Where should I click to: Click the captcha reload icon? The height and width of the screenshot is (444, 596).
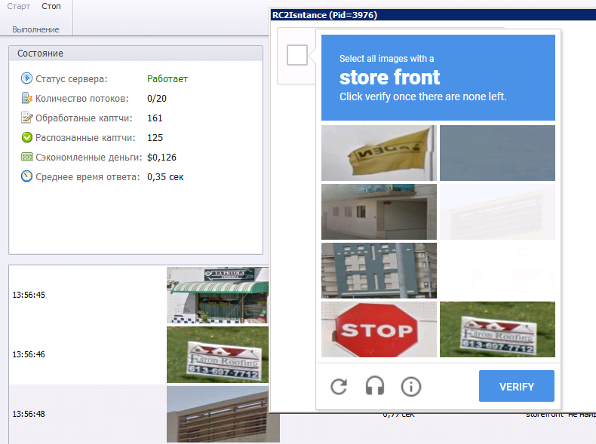coord(338,387)
